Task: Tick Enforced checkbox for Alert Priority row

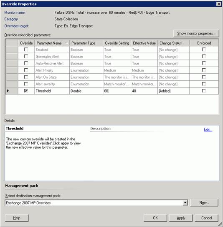Action: (204, 70)
